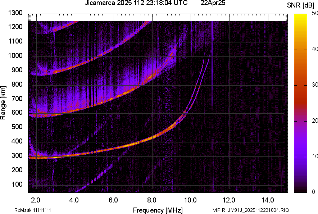Click the range tick label '500'
Screen dimensions: 318x214
[x=17, y=127]
